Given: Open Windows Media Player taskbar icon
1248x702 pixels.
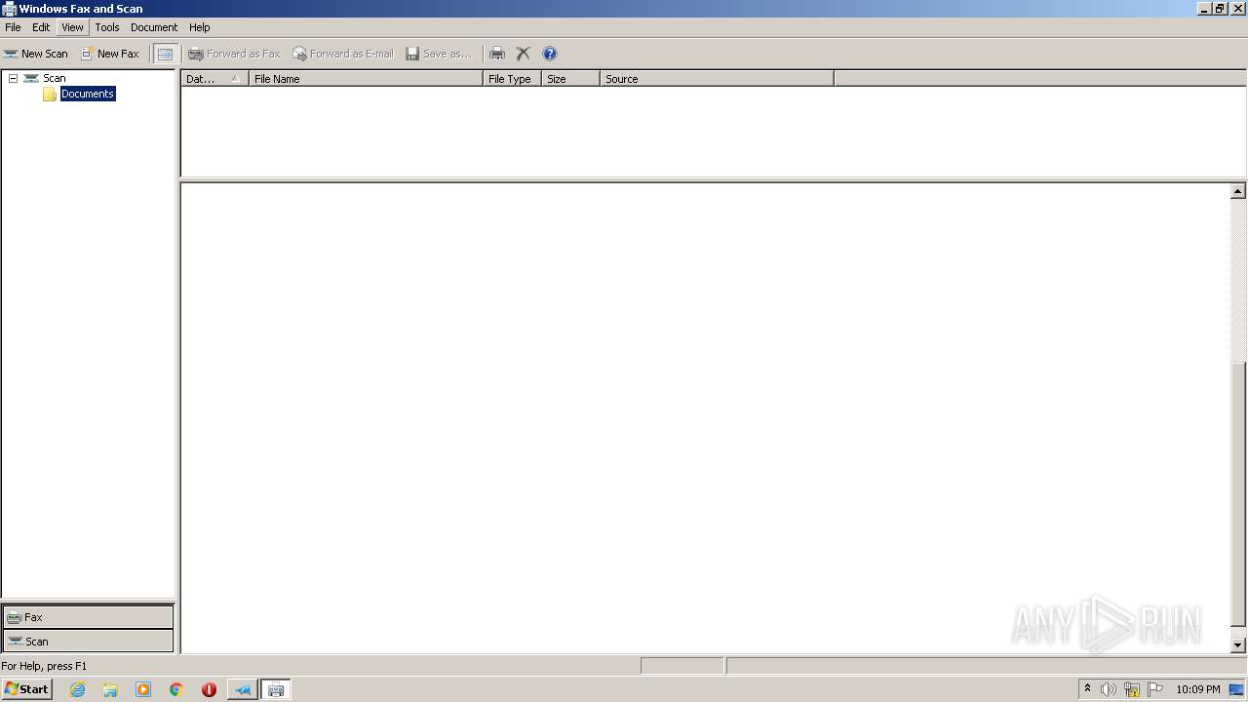Looking at the screenshot, I should click(x=143, y=689).
